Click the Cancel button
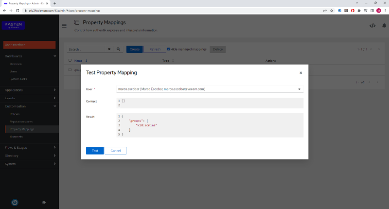Image resolution: width=389 pixels, height=209 pixels. coord(115,151)
